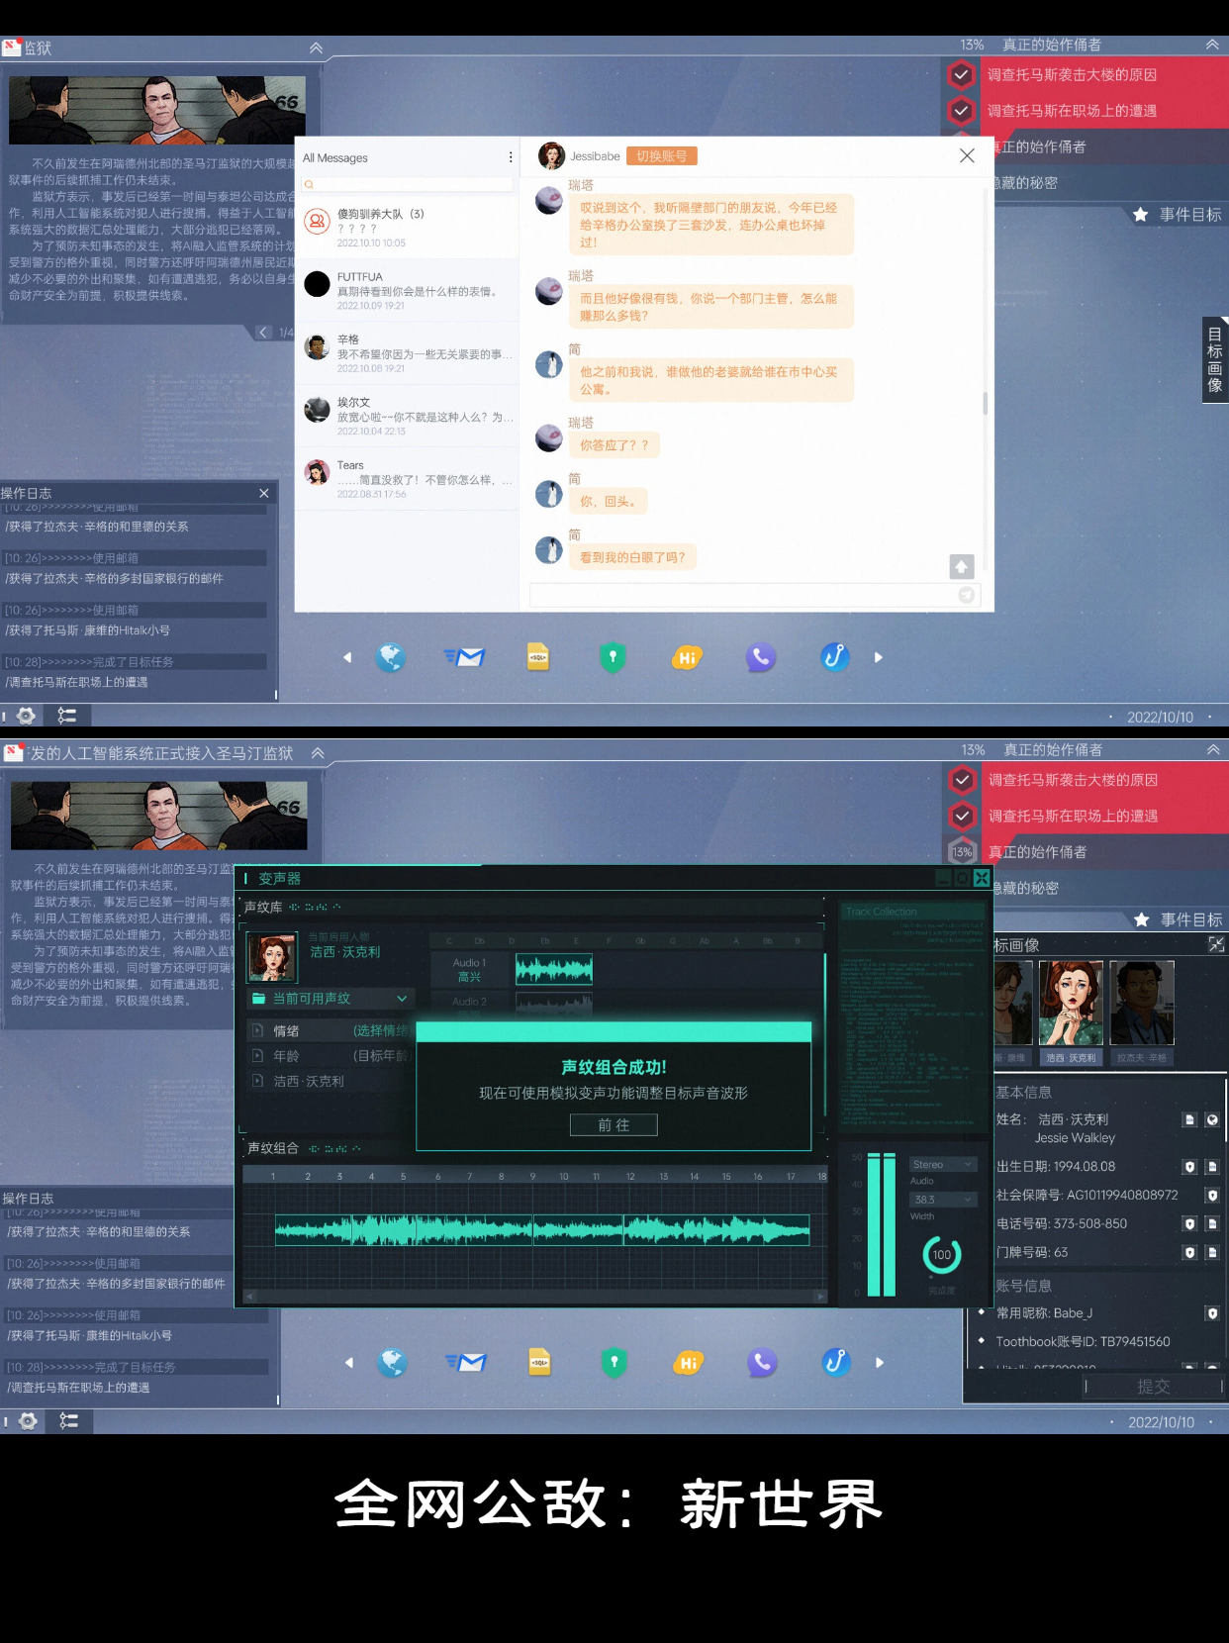Select the Audio 1 高兴 waveform clip
1229x1643 pixels.
554,970
